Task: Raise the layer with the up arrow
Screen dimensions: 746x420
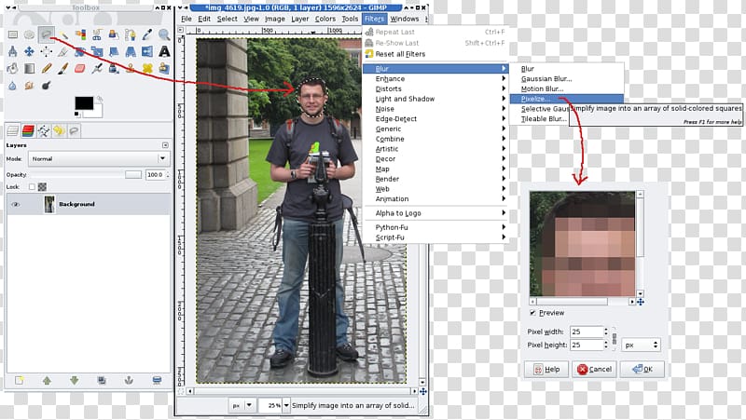Action: [x=47, y=380]
